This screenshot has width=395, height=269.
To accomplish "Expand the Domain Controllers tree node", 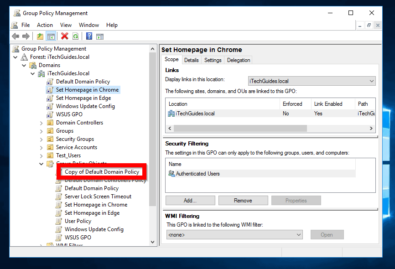I will (42, 123).
